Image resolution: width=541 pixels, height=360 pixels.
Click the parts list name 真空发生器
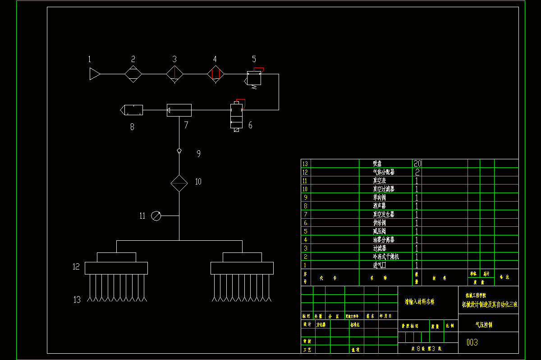click(384, 214)
